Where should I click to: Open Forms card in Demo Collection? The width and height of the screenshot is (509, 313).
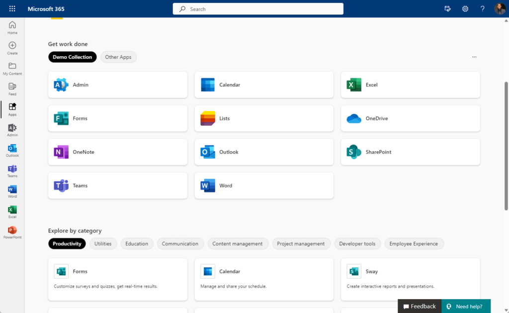(117, 118)
